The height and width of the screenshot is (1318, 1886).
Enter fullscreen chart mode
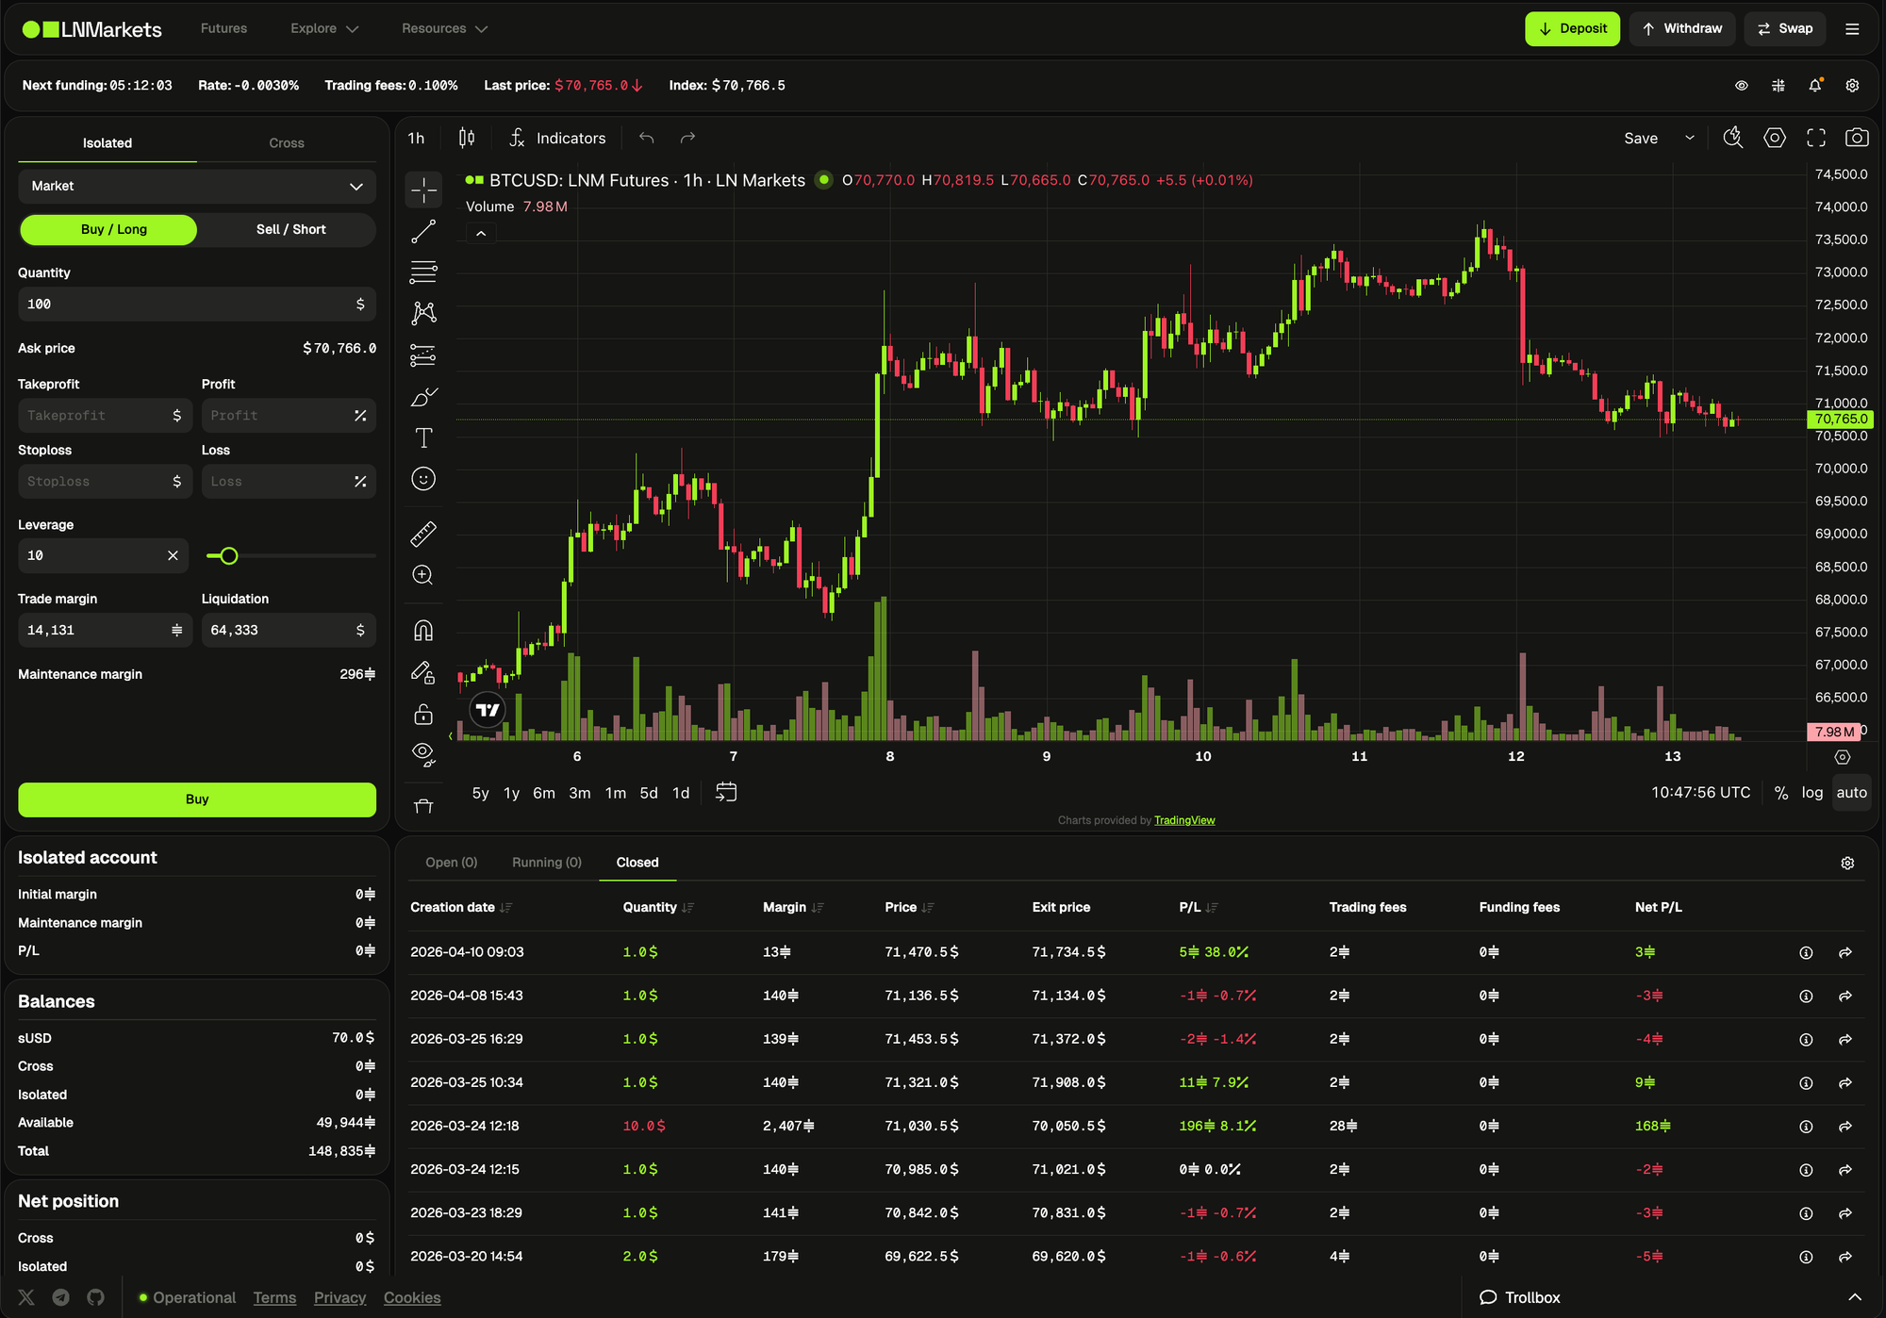(x=1815, y=138)
